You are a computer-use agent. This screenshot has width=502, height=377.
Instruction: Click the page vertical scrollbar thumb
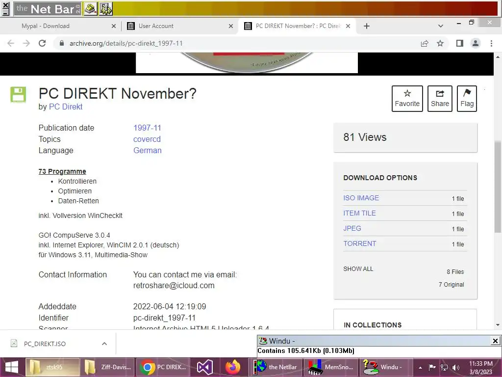[x=498, y=186]
